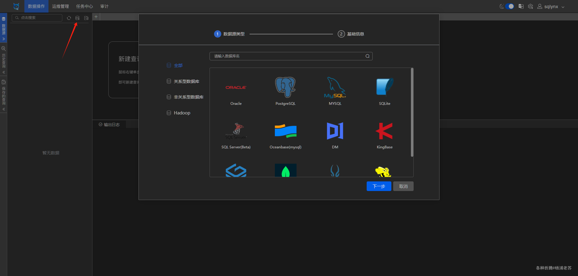This screenshot has width=578, height=276.
Task: Click step 1 数据源类型
Action: (229, 34)
